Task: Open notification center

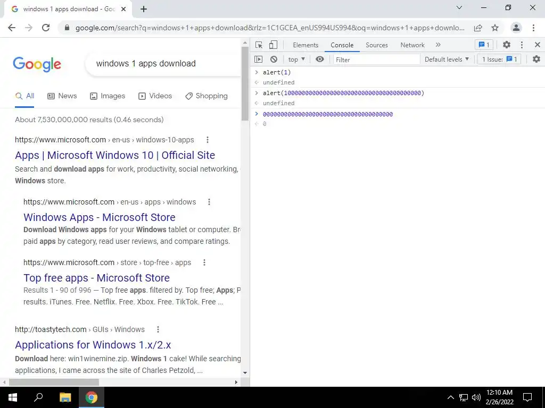Action: (527, 397)
